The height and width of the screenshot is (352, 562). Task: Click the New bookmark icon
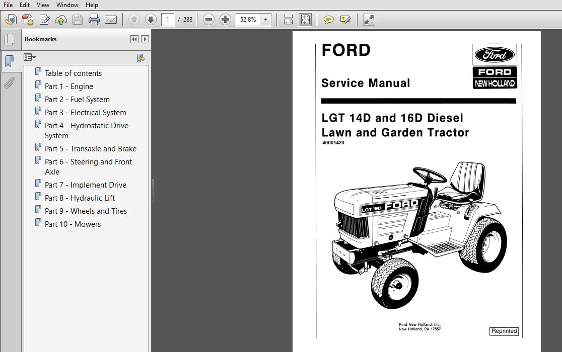tap(141, 58)
